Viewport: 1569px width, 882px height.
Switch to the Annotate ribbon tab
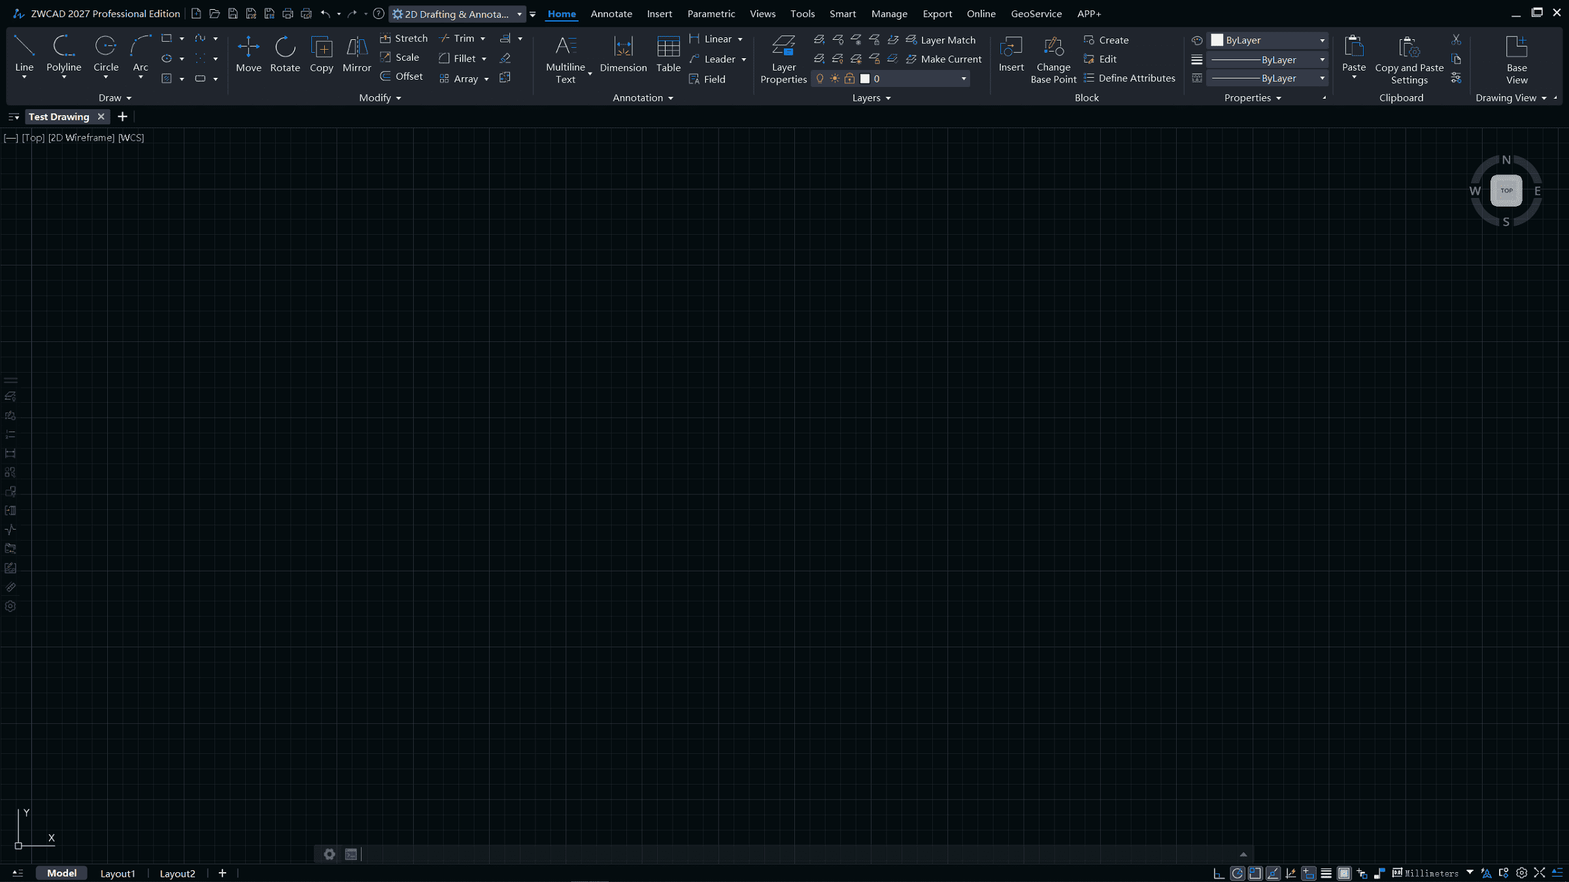click(611, 14)
